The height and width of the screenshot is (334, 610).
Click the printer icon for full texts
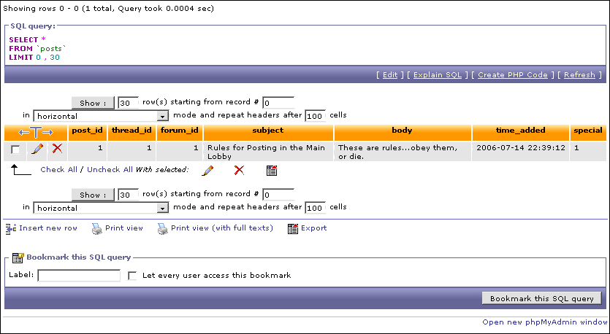(x=163, y=229)
